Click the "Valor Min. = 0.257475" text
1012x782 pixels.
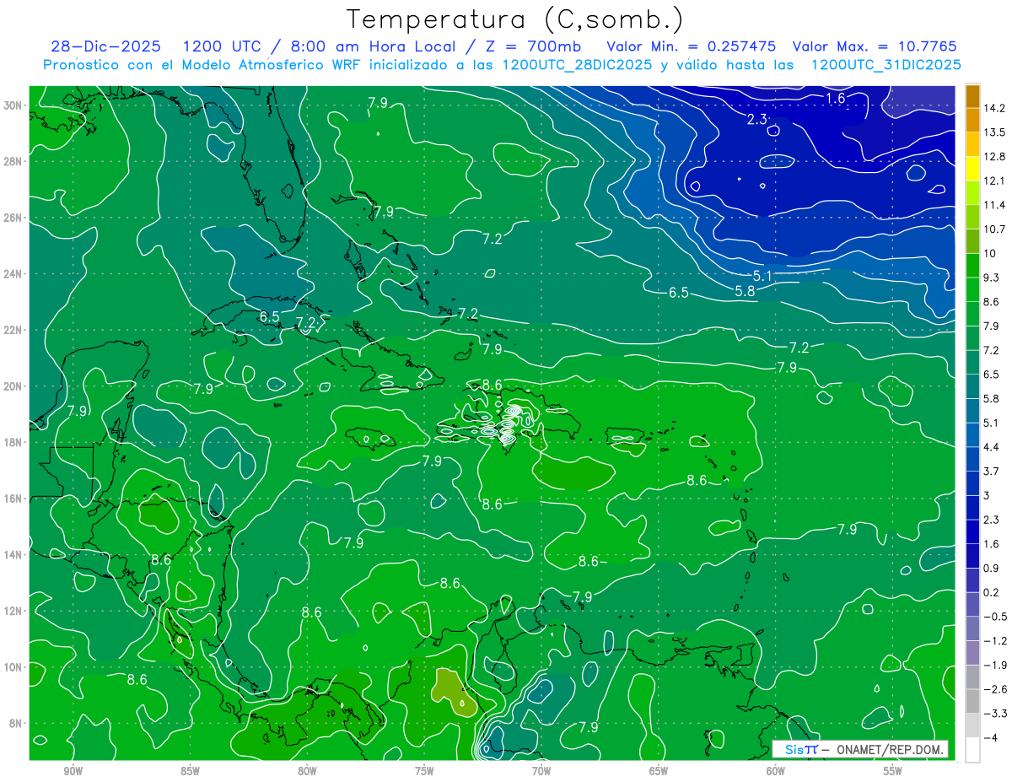pyautogui.click(x=692, y=46)
